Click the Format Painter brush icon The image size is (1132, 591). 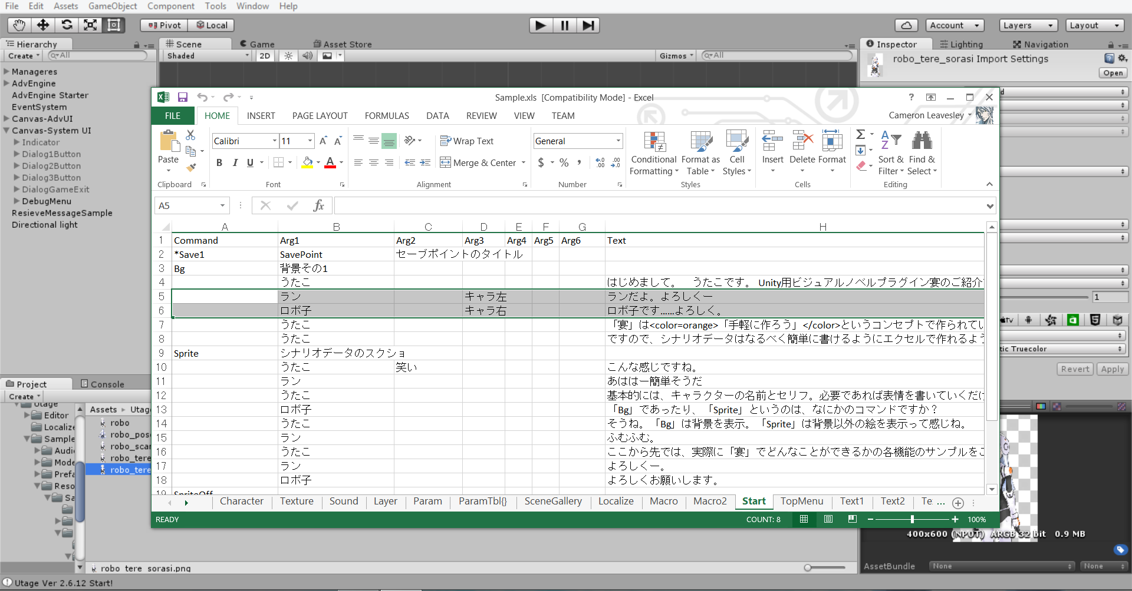pos(190,167)
